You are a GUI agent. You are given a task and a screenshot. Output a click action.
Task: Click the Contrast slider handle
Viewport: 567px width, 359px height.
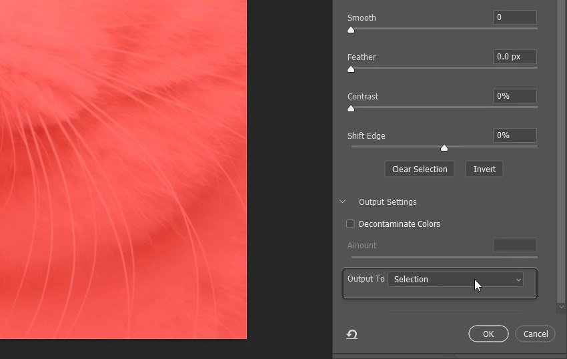tap(351, 109)
